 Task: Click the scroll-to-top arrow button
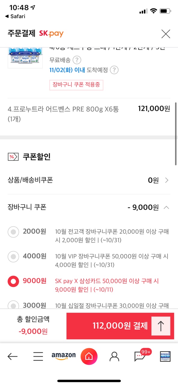pyautogui.click(x=161, y=326)
